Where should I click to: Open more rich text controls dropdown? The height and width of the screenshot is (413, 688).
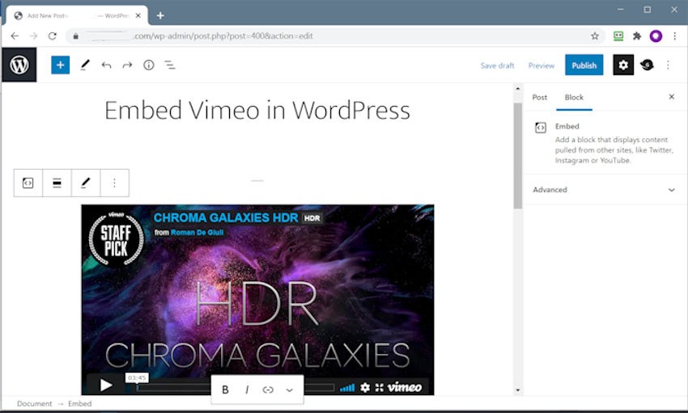coord(289,390)
